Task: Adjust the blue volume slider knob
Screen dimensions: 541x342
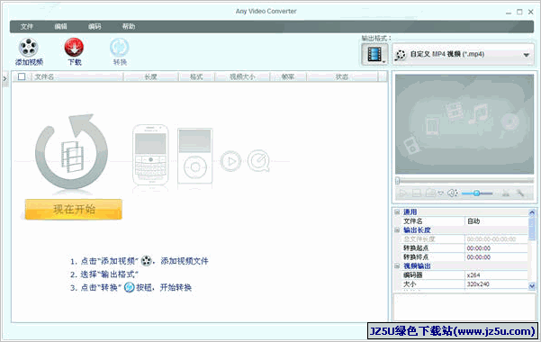Action: pos(476,193)
